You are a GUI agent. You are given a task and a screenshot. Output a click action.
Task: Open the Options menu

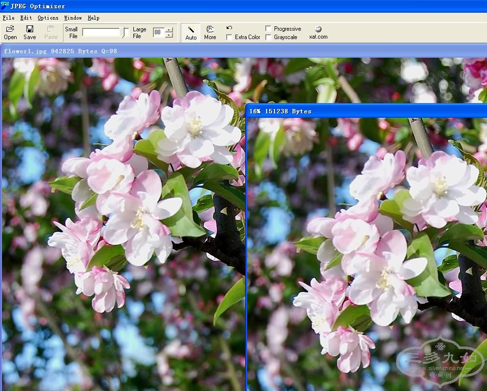(x=48, y=18)
